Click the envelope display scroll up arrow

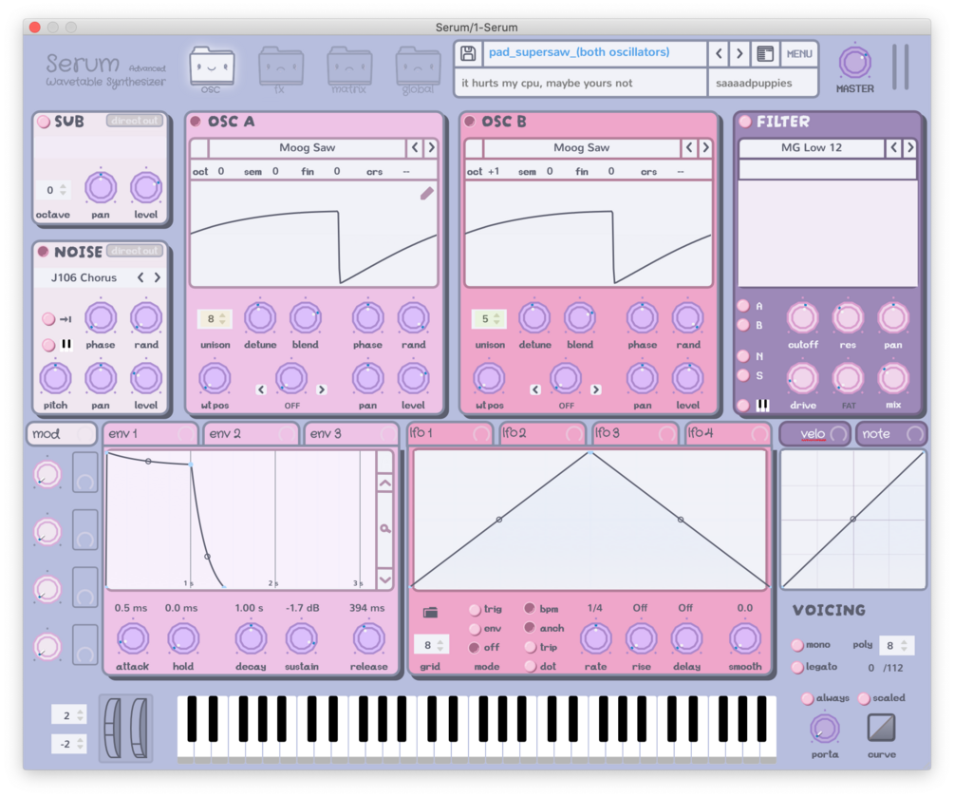[x=385, y=484]
